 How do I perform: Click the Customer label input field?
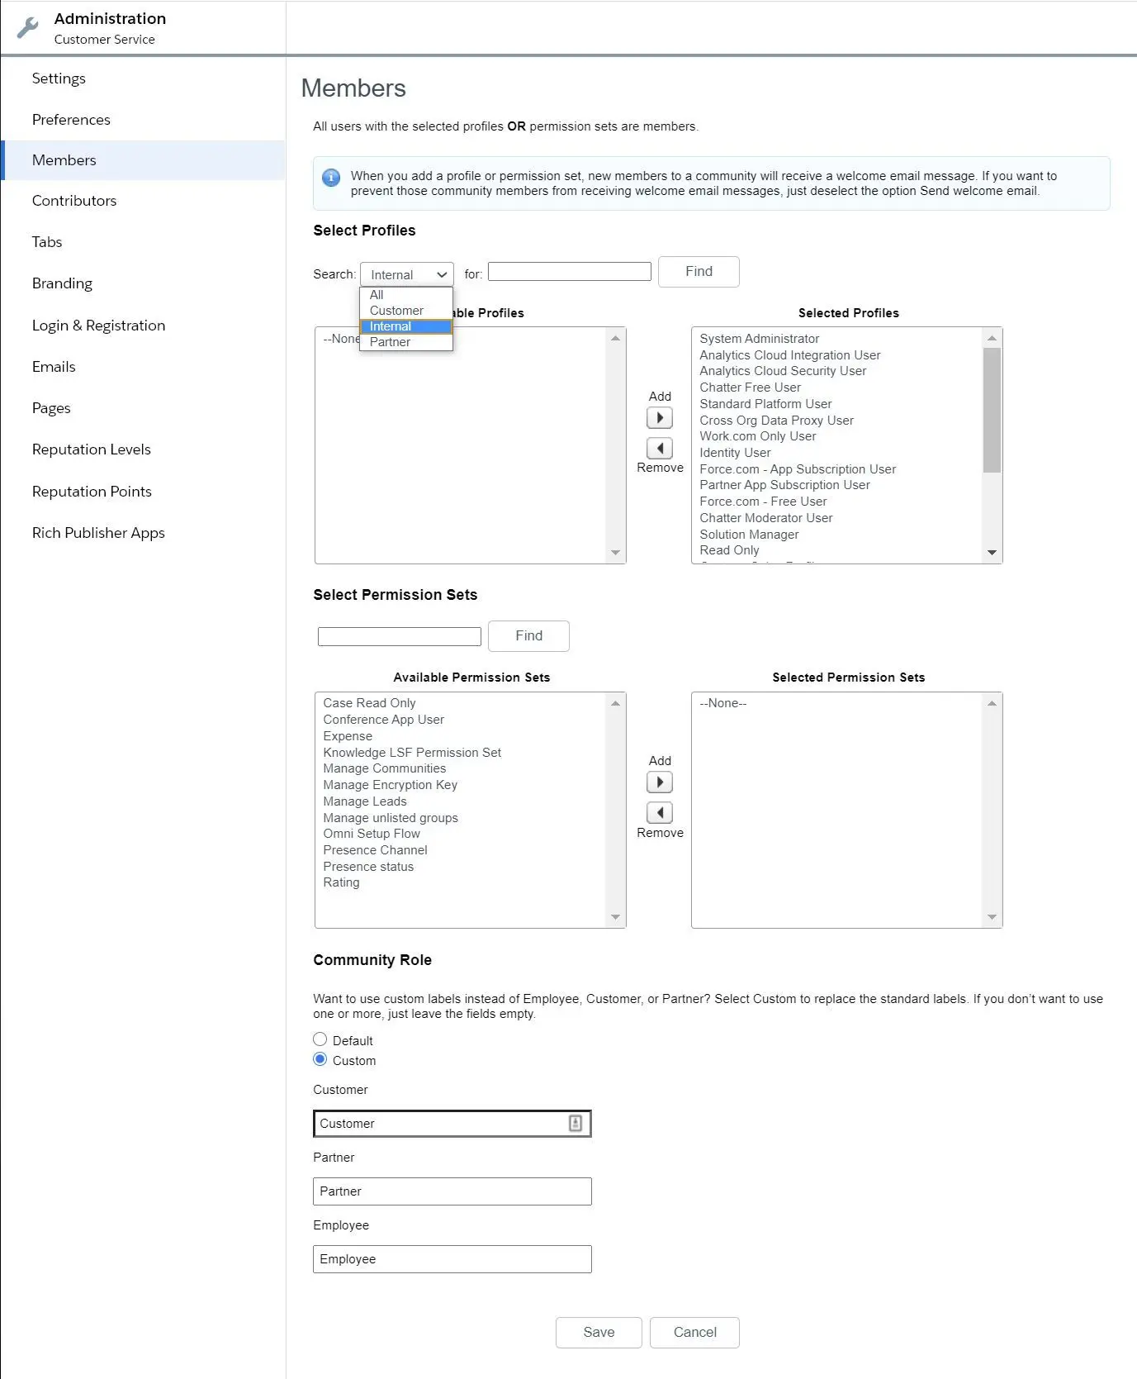[x=452, y=1124]
